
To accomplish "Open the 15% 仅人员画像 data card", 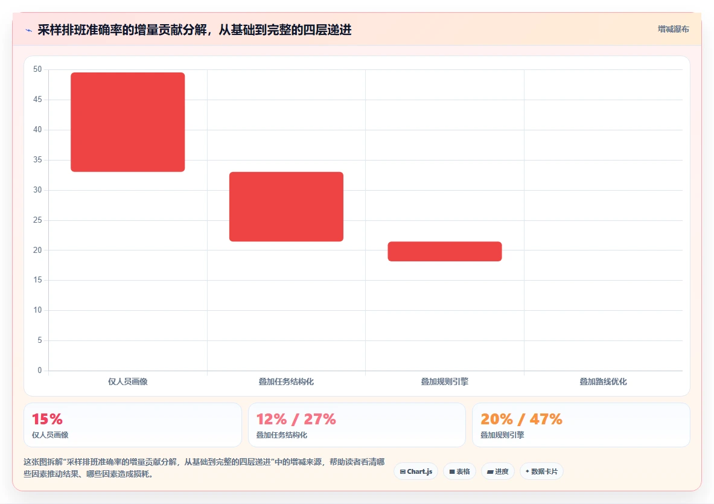I will point(133,425).
